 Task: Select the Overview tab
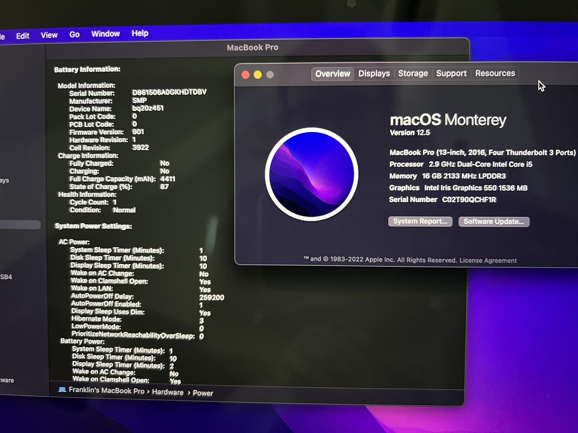pyautogui.click(x=333, y=74)
